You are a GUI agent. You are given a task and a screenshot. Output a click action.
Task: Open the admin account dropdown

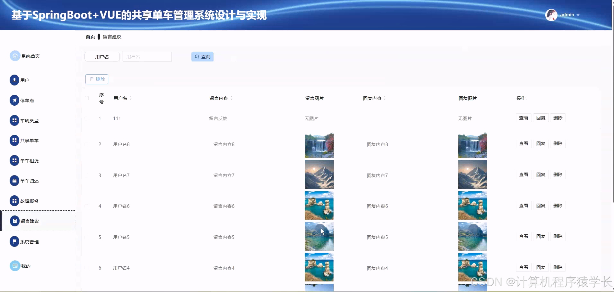(x=568, y=15)
